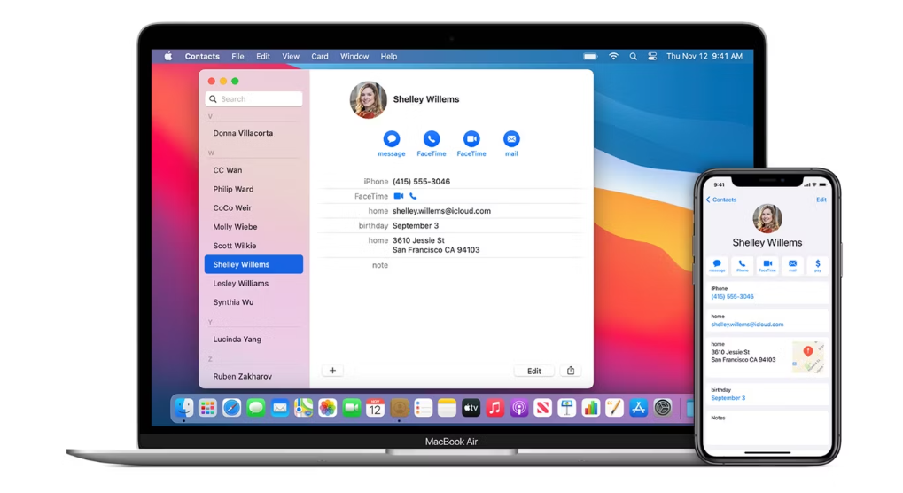Image resolution: width=903 pixels, height=493 pixels.
Task: Select Lesley Williams in contact list
Action: pyautogui.click(x=241, y=284)
